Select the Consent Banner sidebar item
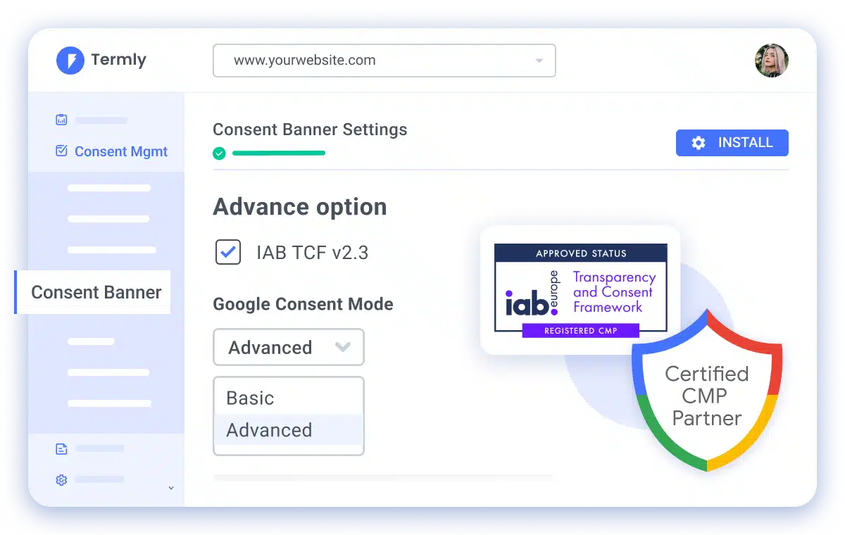 (92, 292)
